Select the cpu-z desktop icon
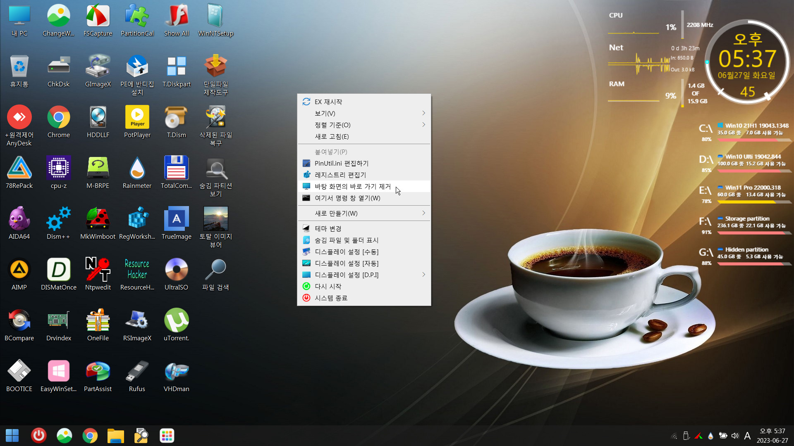The image size is (794, 446). pyautogui.click(x=58, y=173)
